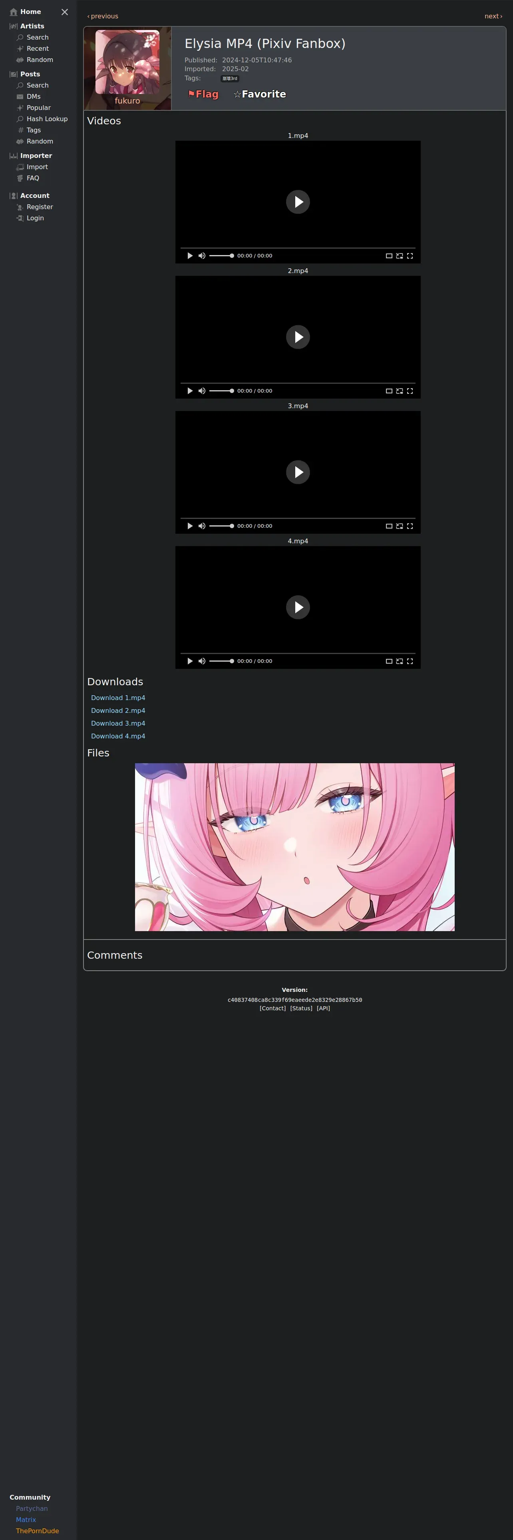Download 3.mp4 file

point(118,723)
